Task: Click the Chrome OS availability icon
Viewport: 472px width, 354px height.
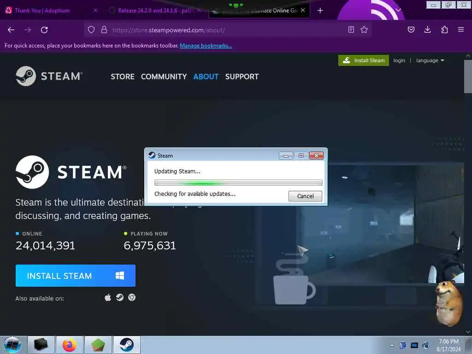Action: click(132, 298)
